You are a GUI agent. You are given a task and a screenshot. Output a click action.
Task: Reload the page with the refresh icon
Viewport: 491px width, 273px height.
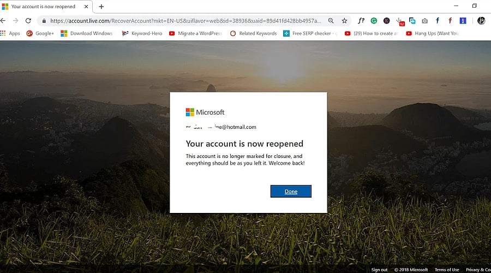pos(28,21)
